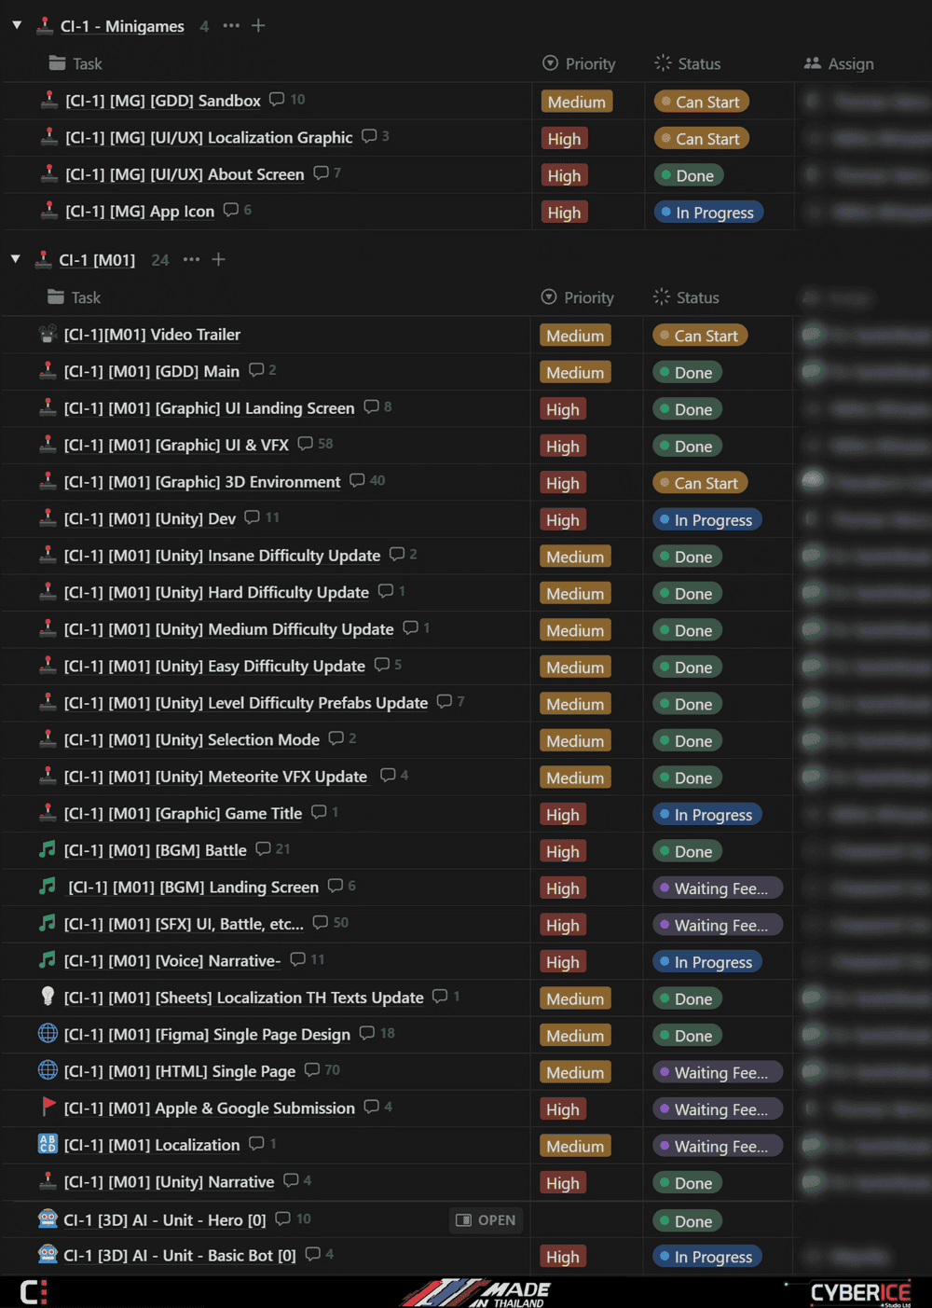Click the red flag icon for Apple & Google Submission
The image size is (932, 1308).
pos(48,1107)
